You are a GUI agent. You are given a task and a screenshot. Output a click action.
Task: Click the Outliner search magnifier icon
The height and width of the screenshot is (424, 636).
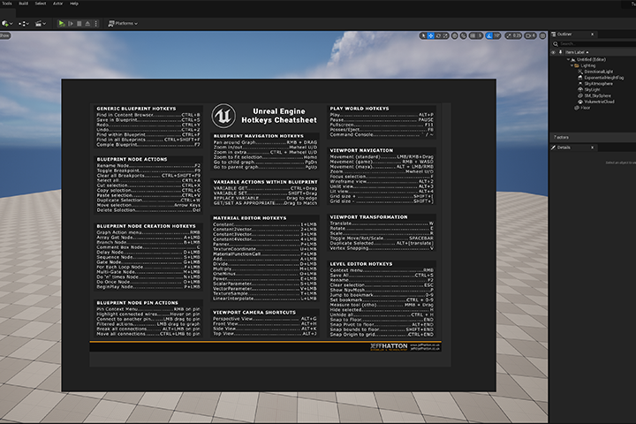556,44
